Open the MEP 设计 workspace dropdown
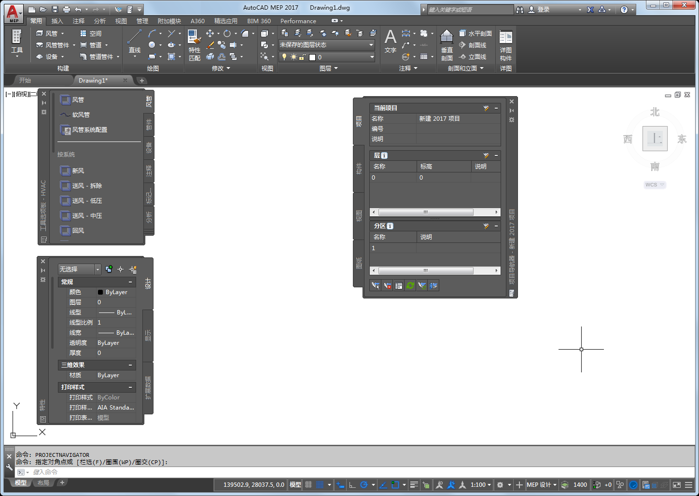Screen dimensions: 699x496 (542, 485)
